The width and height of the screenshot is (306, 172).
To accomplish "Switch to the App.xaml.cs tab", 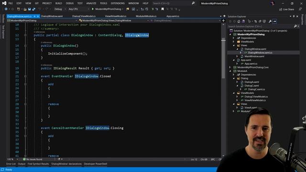I will 173,16.
